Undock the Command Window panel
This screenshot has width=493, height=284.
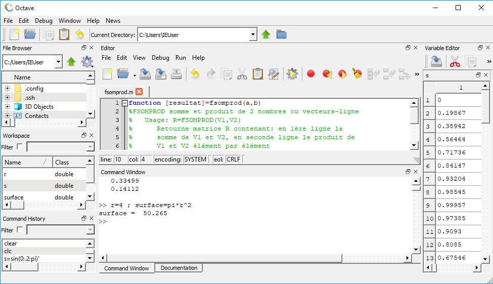[408, 172]
